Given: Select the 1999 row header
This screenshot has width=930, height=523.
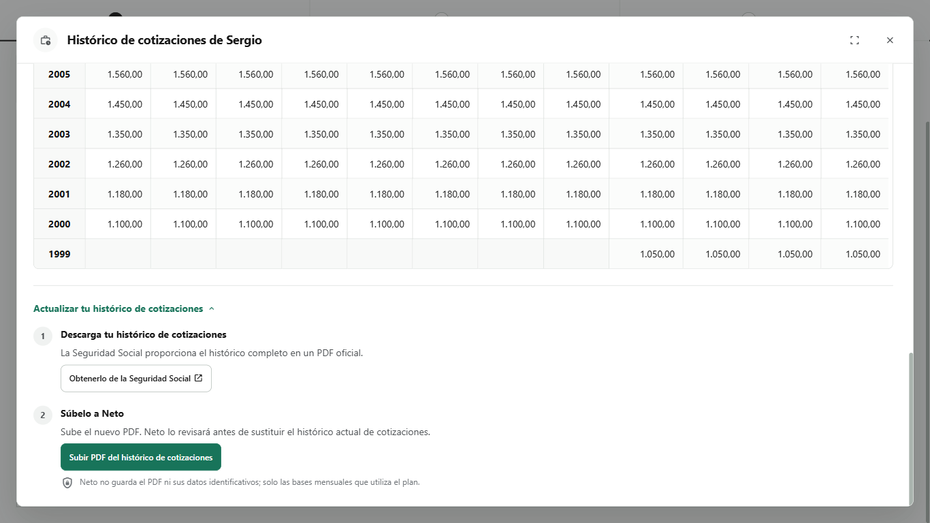Looking at the screenshot, I should (x=59, y=254).
